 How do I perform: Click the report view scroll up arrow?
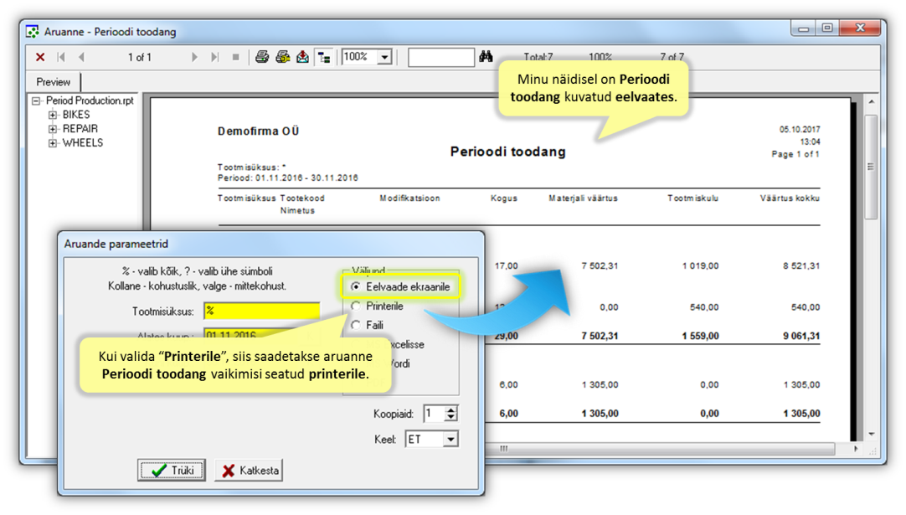click(x=871, y=101)
